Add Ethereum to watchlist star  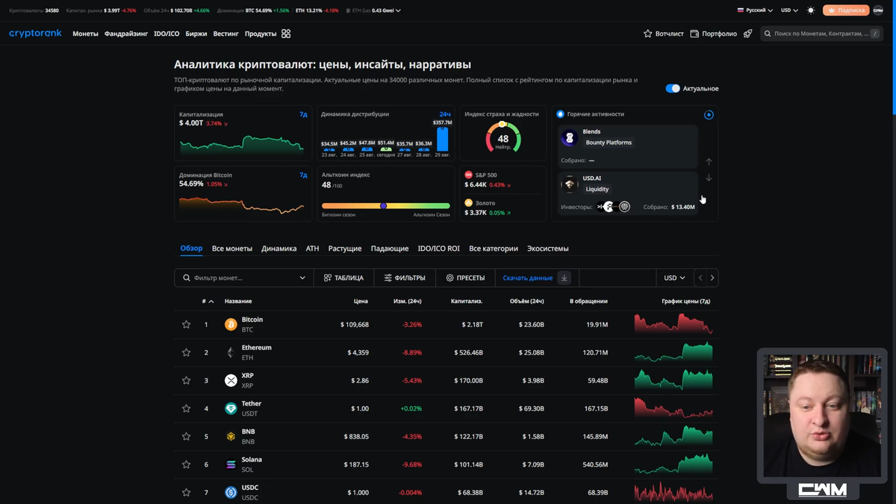tap(186, 352)
